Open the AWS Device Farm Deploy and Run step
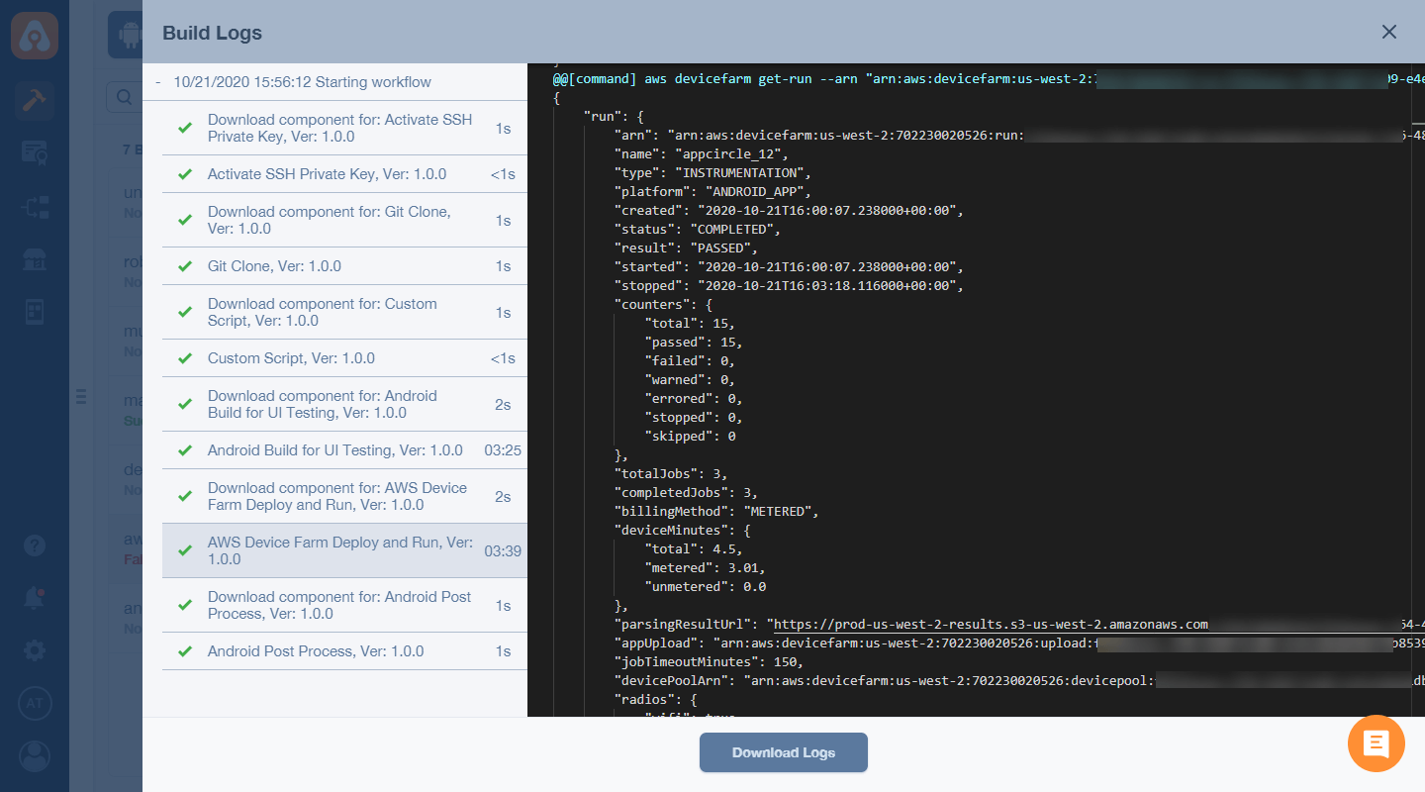Viewport: 1425px width, 792px height. click(344, 550)
